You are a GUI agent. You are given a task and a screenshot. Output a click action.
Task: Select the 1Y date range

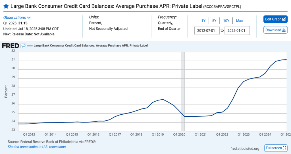pyautogui.click(x=203, y=21)
